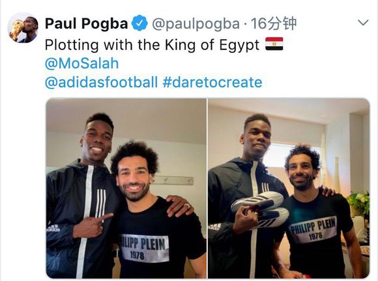Screen dimensions: 378x281
Task: Click the tweet text about King of Egypt
Action: tap(152, 45)
